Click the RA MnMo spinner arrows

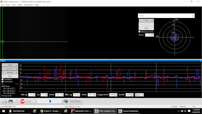pos(62,95)
